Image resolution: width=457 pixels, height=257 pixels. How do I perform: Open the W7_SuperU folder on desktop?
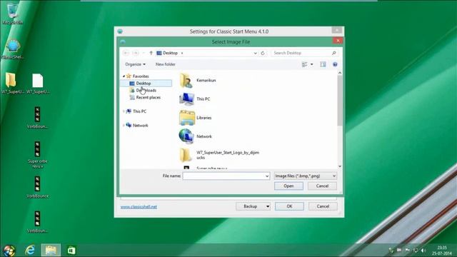12,84
